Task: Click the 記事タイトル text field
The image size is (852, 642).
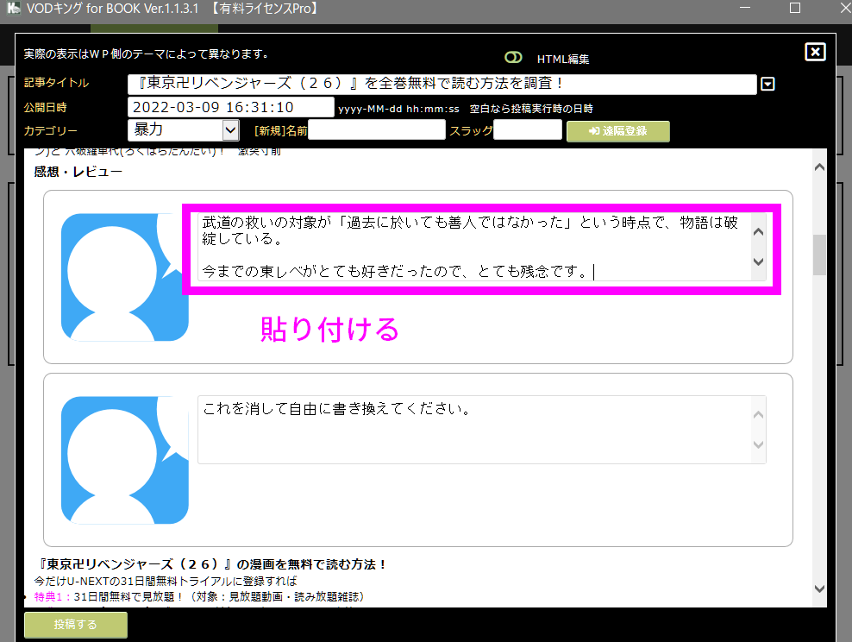Action: click(442, 85)
